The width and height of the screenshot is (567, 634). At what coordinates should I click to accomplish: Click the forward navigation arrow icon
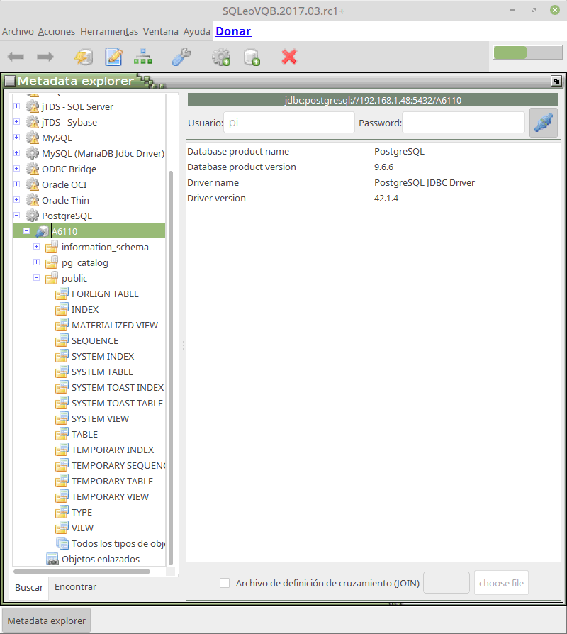pos(45,57)
